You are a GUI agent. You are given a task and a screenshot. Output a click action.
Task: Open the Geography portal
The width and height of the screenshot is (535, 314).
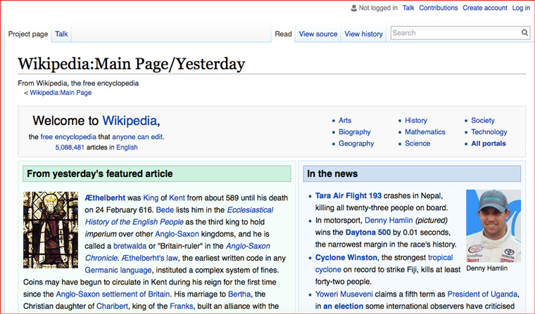point(356,143)
